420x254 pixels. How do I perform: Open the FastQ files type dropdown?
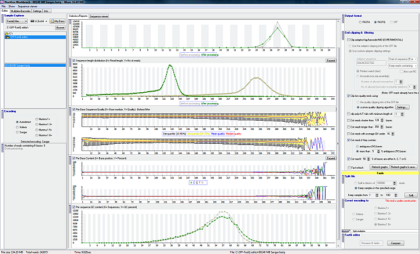coord(17,21)
